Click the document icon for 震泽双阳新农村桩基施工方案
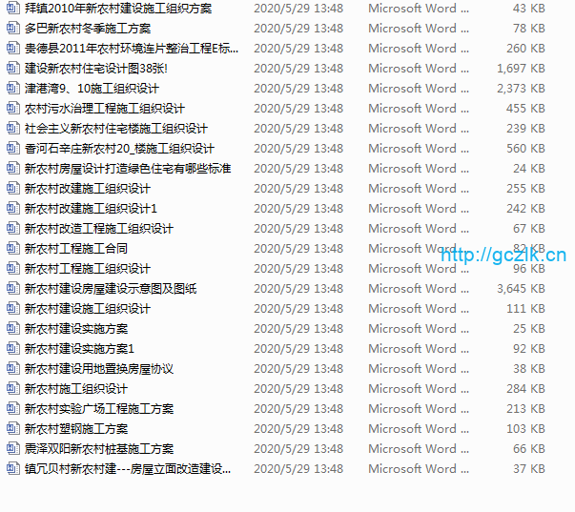 pos(13,449)
